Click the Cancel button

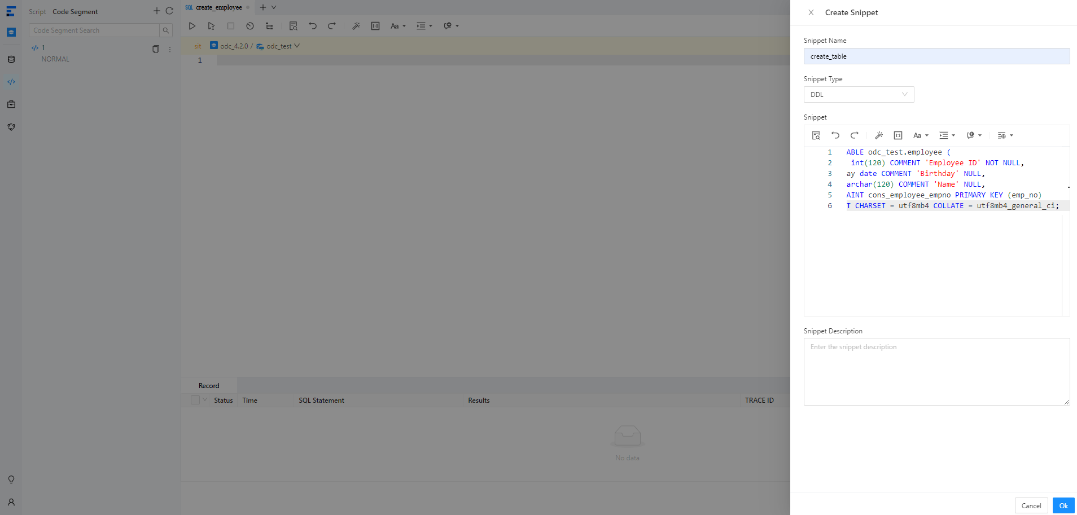click(x=1031, y=505)
